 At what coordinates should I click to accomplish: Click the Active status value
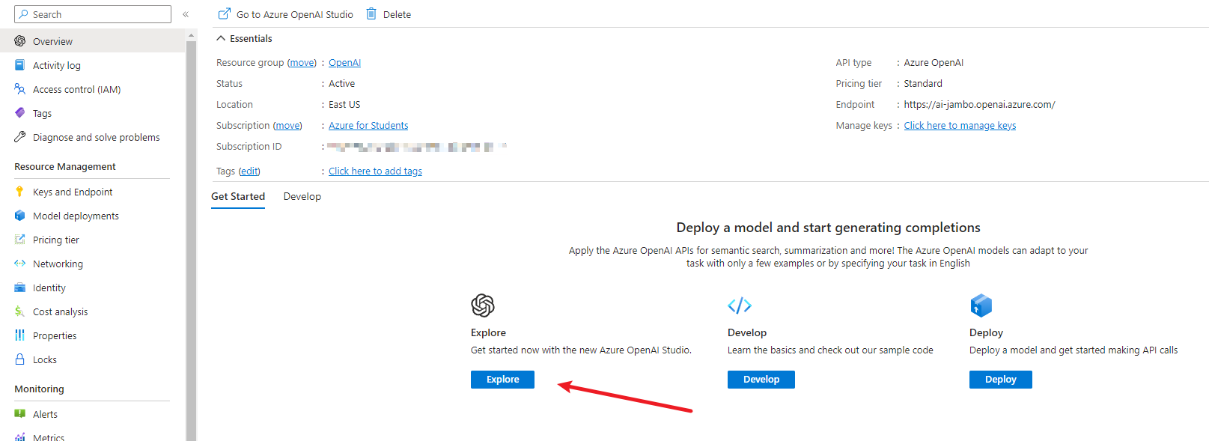(341, 84)
